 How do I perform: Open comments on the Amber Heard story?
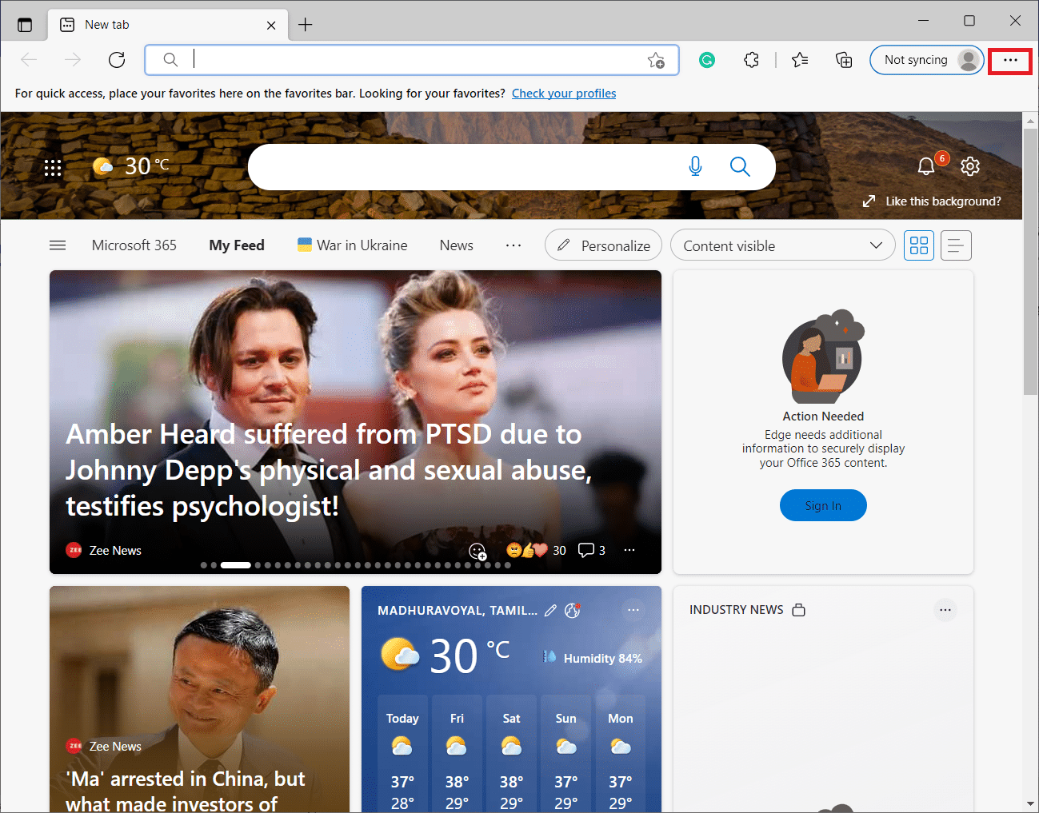[x=592, y=550]
